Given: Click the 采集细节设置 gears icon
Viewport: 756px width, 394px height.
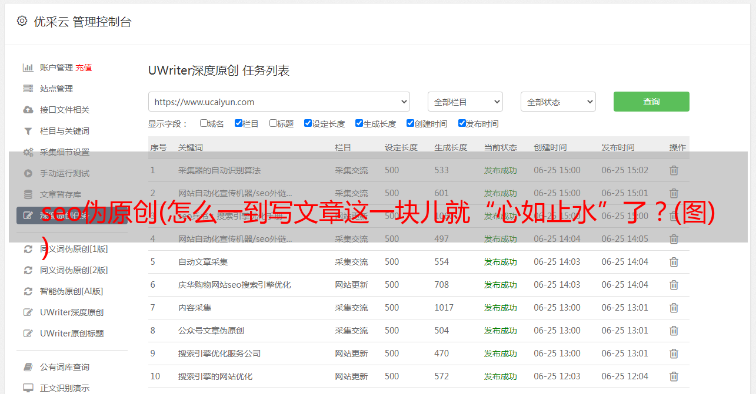Looking at the screenshot, I should click(x=28, y=152).
